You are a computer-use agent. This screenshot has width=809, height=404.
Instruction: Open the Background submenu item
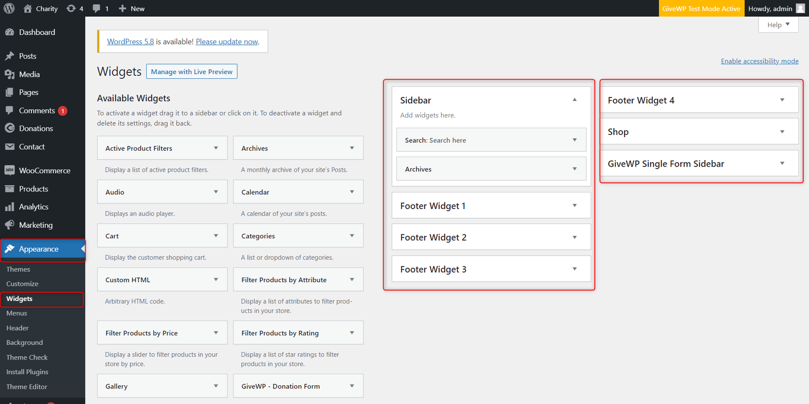click(x=24, y=342)
